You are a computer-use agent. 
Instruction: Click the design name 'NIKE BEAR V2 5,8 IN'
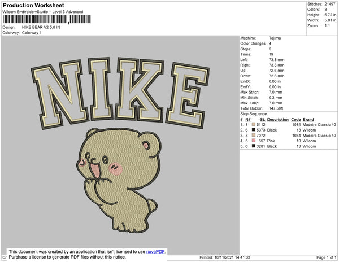[x=41, y=27]
